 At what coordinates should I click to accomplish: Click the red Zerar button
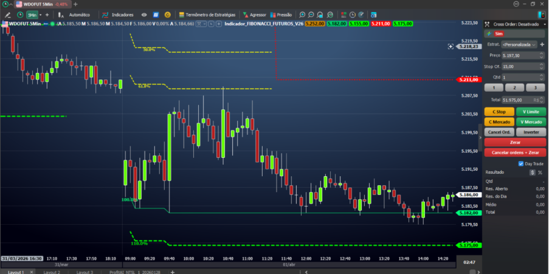(515, 142)
